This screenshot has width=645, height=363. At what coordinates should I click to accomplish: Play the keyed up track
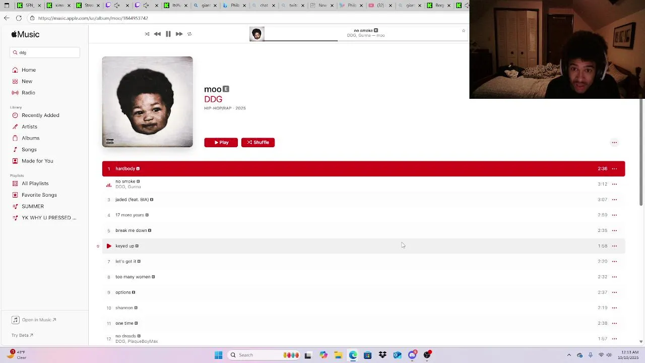(109, 246)
